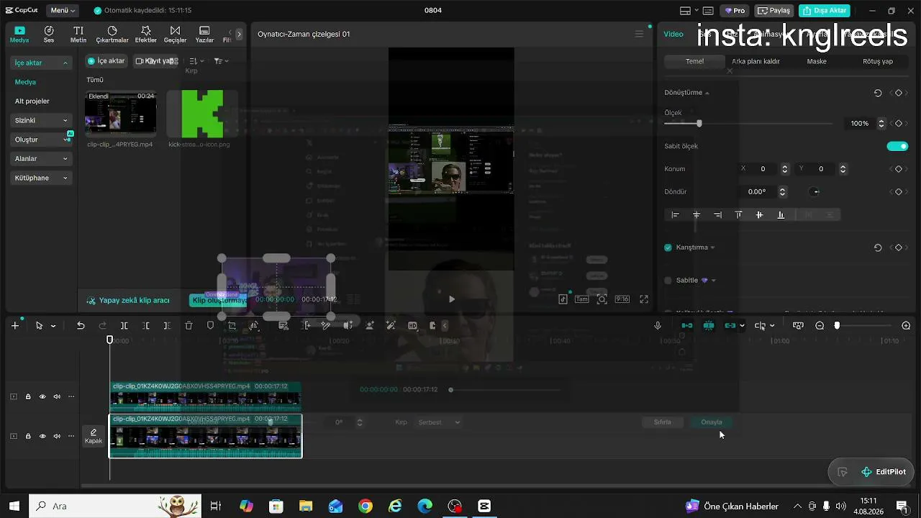Image resolution: width=921 pixels, height=518 pixels.
Task: Mute the bottom video track audio
Action: 57,436
